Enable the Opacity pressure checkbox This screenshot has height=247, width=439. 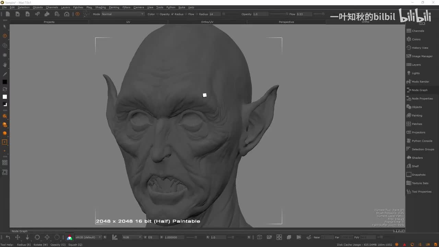pyautogui.click(x=158, y=14)
